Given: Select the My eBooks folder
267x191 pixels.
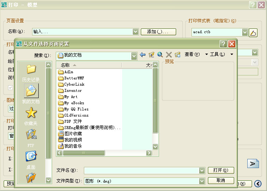Looking at the screenshot, I should coord(71,103).
